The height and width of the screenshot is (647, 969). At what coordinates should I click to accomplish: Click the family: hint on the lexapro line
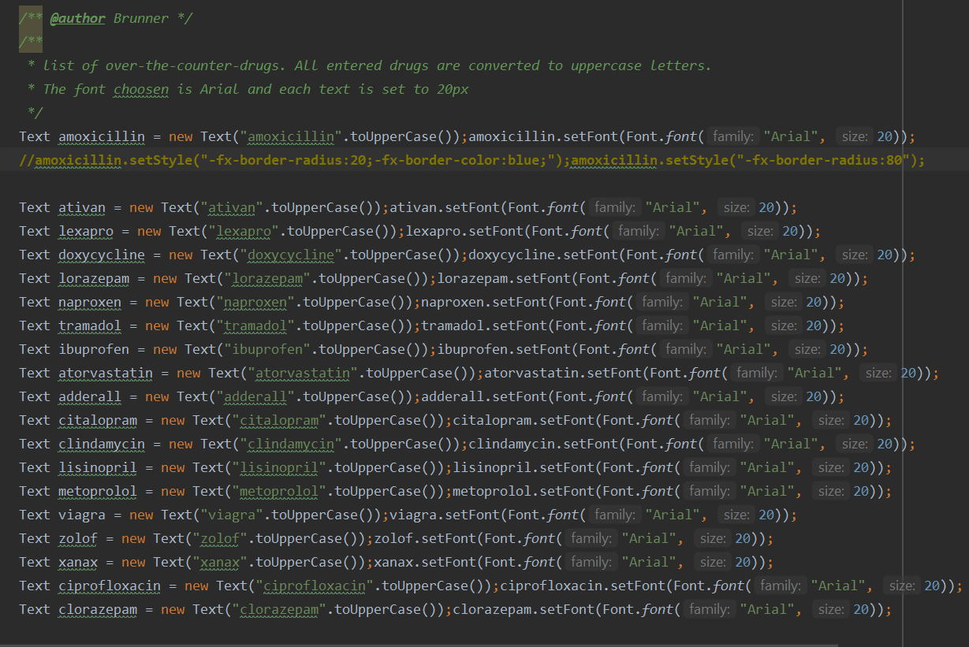tap(638, 231)
